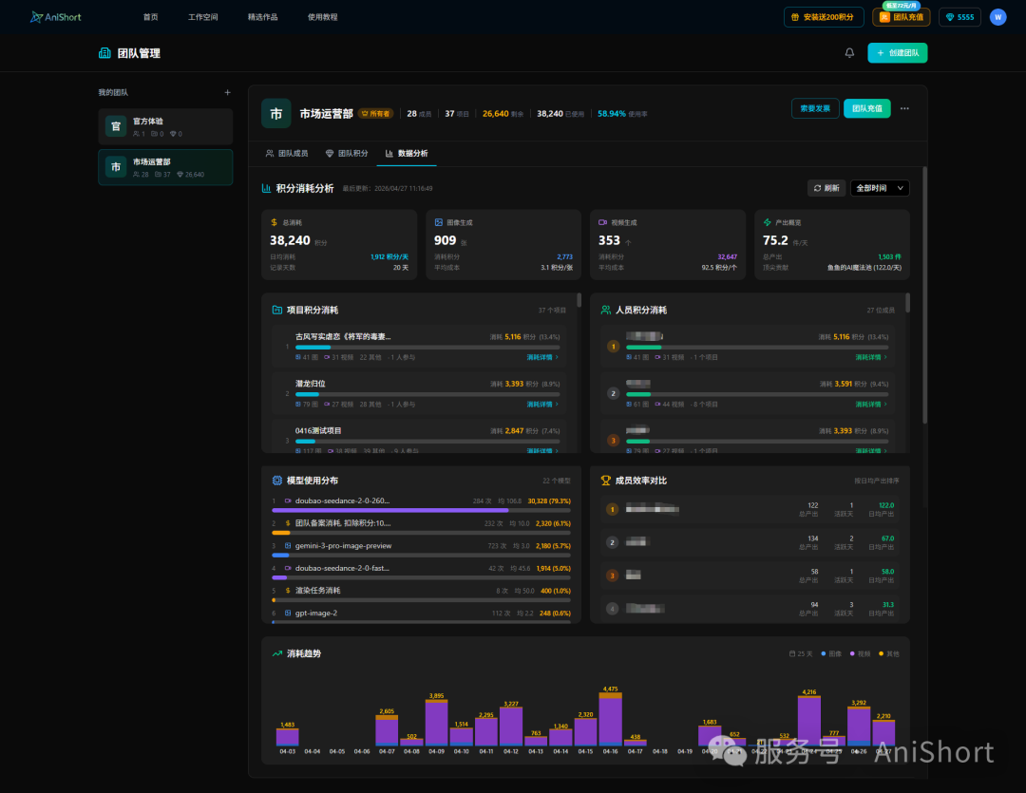Screen dimensions: 1026x793
Task: Click the 成员效率对比 trophy icon
Action: (606, 481)
